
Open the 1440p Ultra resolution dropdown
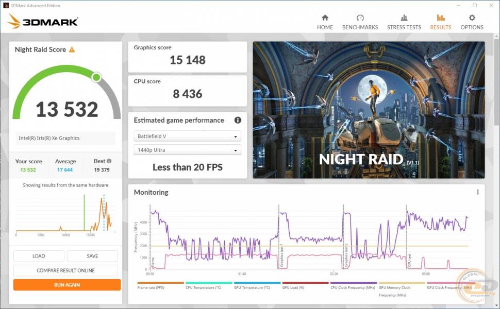pyautogui.click(x=188, y=150)
